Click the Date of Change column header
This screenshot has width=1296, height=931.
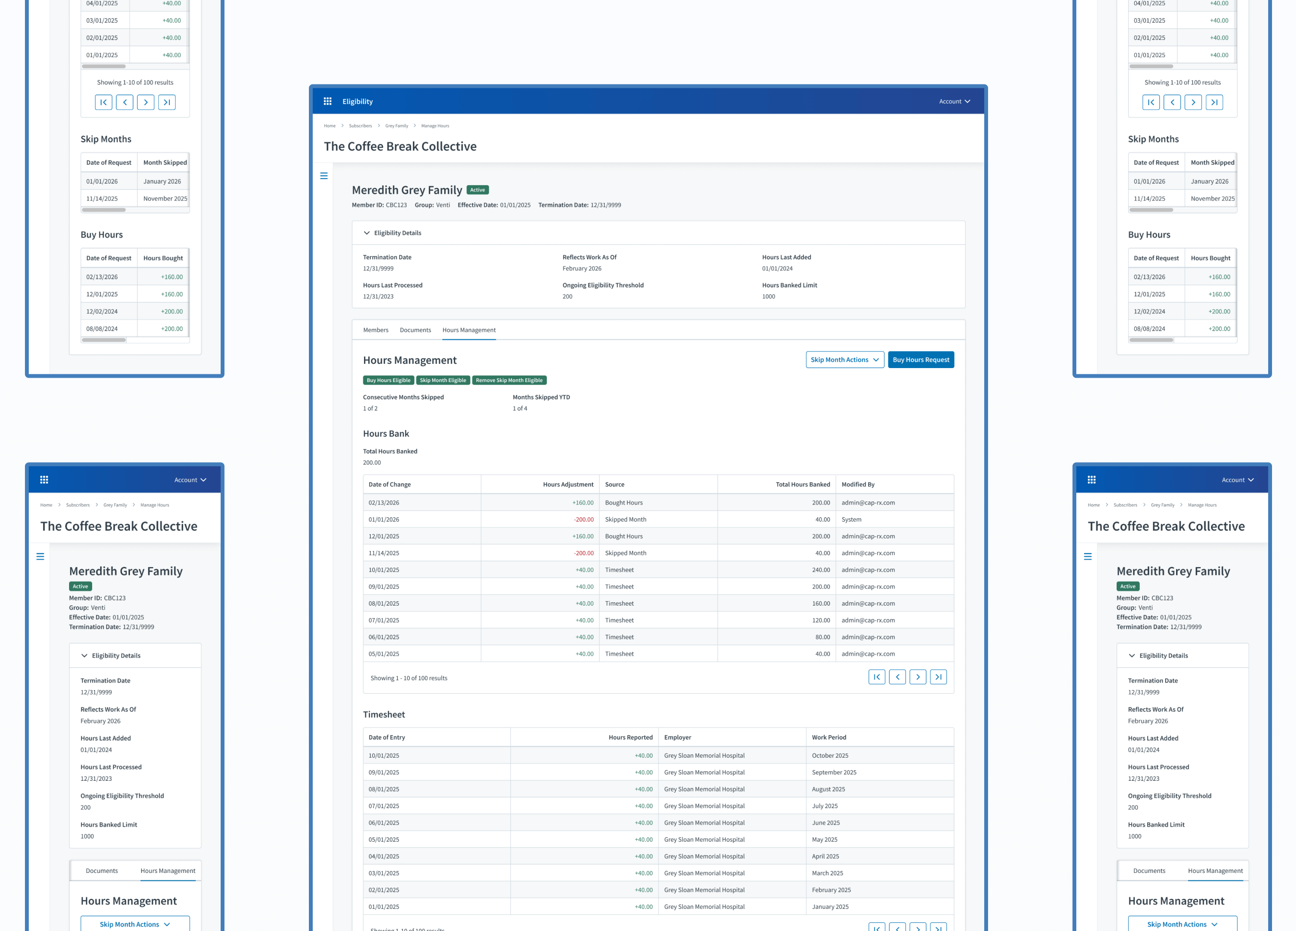click(390, 484)
